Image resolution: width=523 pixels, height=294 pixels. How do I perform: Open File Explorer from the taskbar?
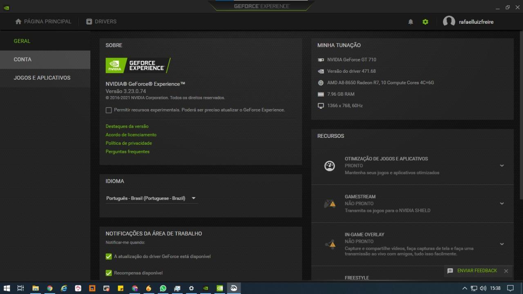(x=35, y=288)
